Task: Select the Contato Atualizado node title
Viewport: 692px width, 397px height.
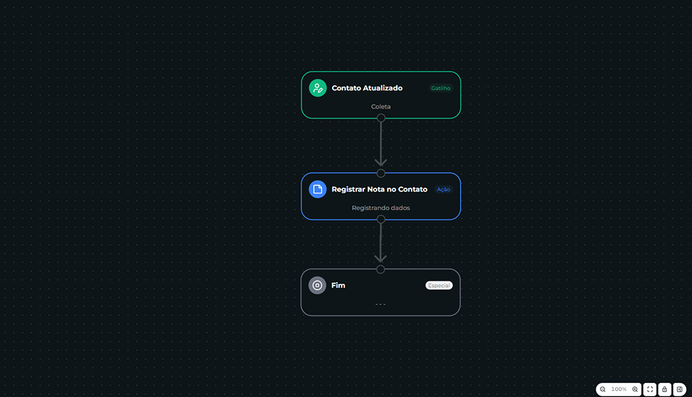Action: click(x=367, y=88)
